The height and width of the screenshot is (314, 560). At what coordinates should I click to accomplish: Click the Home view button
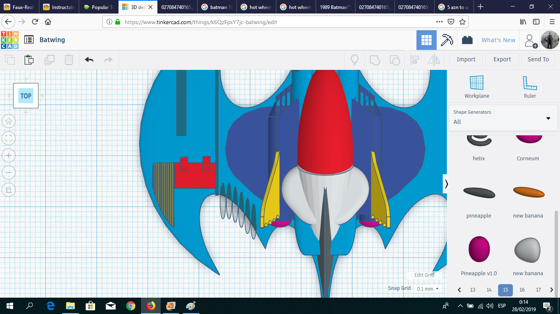tap(9, 121)
